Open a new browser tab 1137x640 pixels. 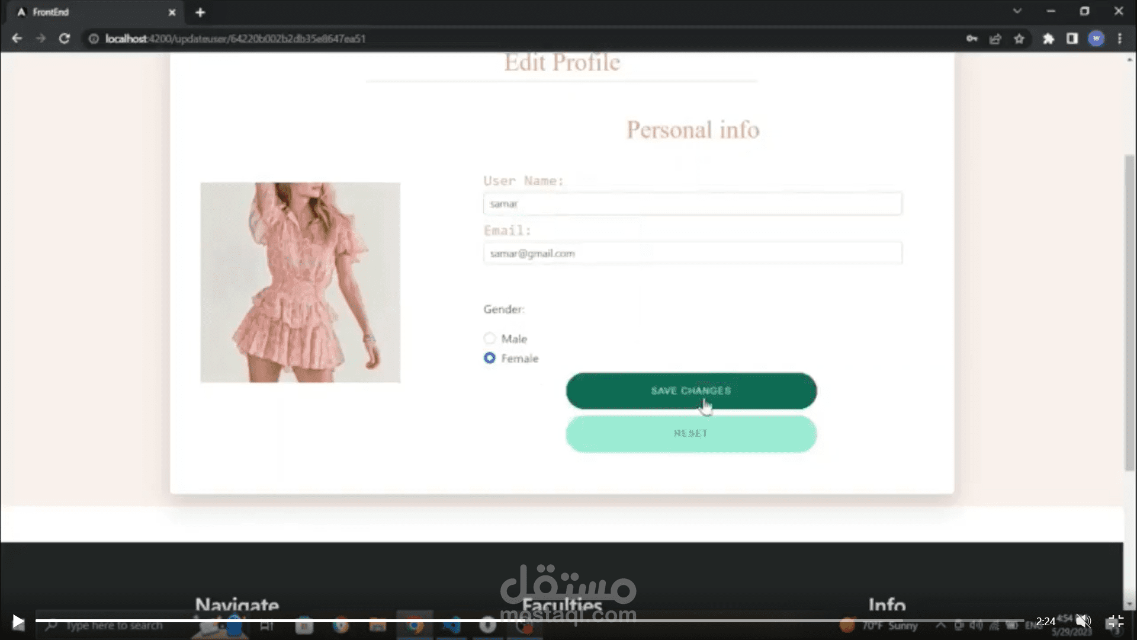click(x=200, y=12)
